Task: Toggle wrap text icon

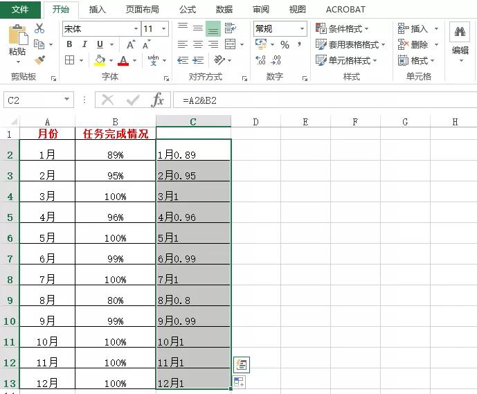Action: [230, 28]
